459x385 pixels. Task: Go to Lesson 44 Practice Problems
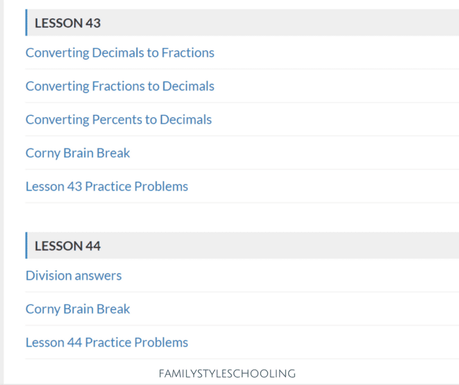(106, 343)
